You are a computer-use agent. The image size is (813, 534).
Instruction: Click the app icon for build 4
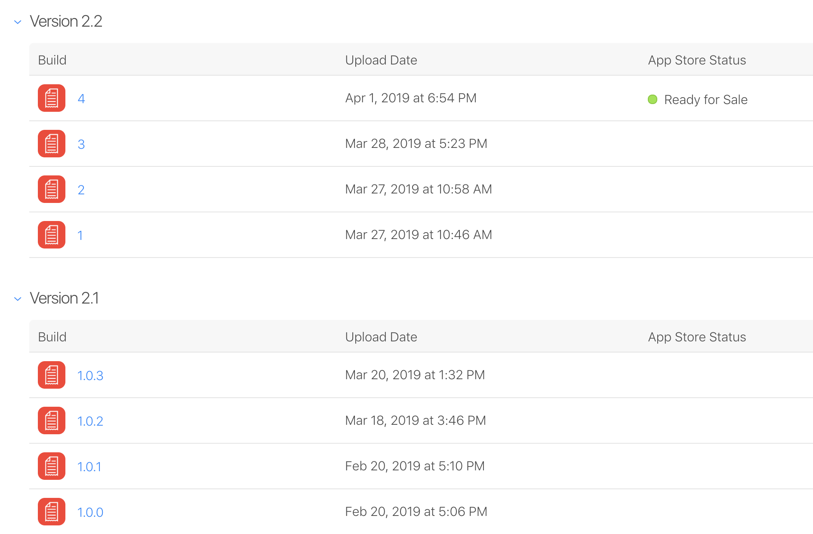click(52, 98)
